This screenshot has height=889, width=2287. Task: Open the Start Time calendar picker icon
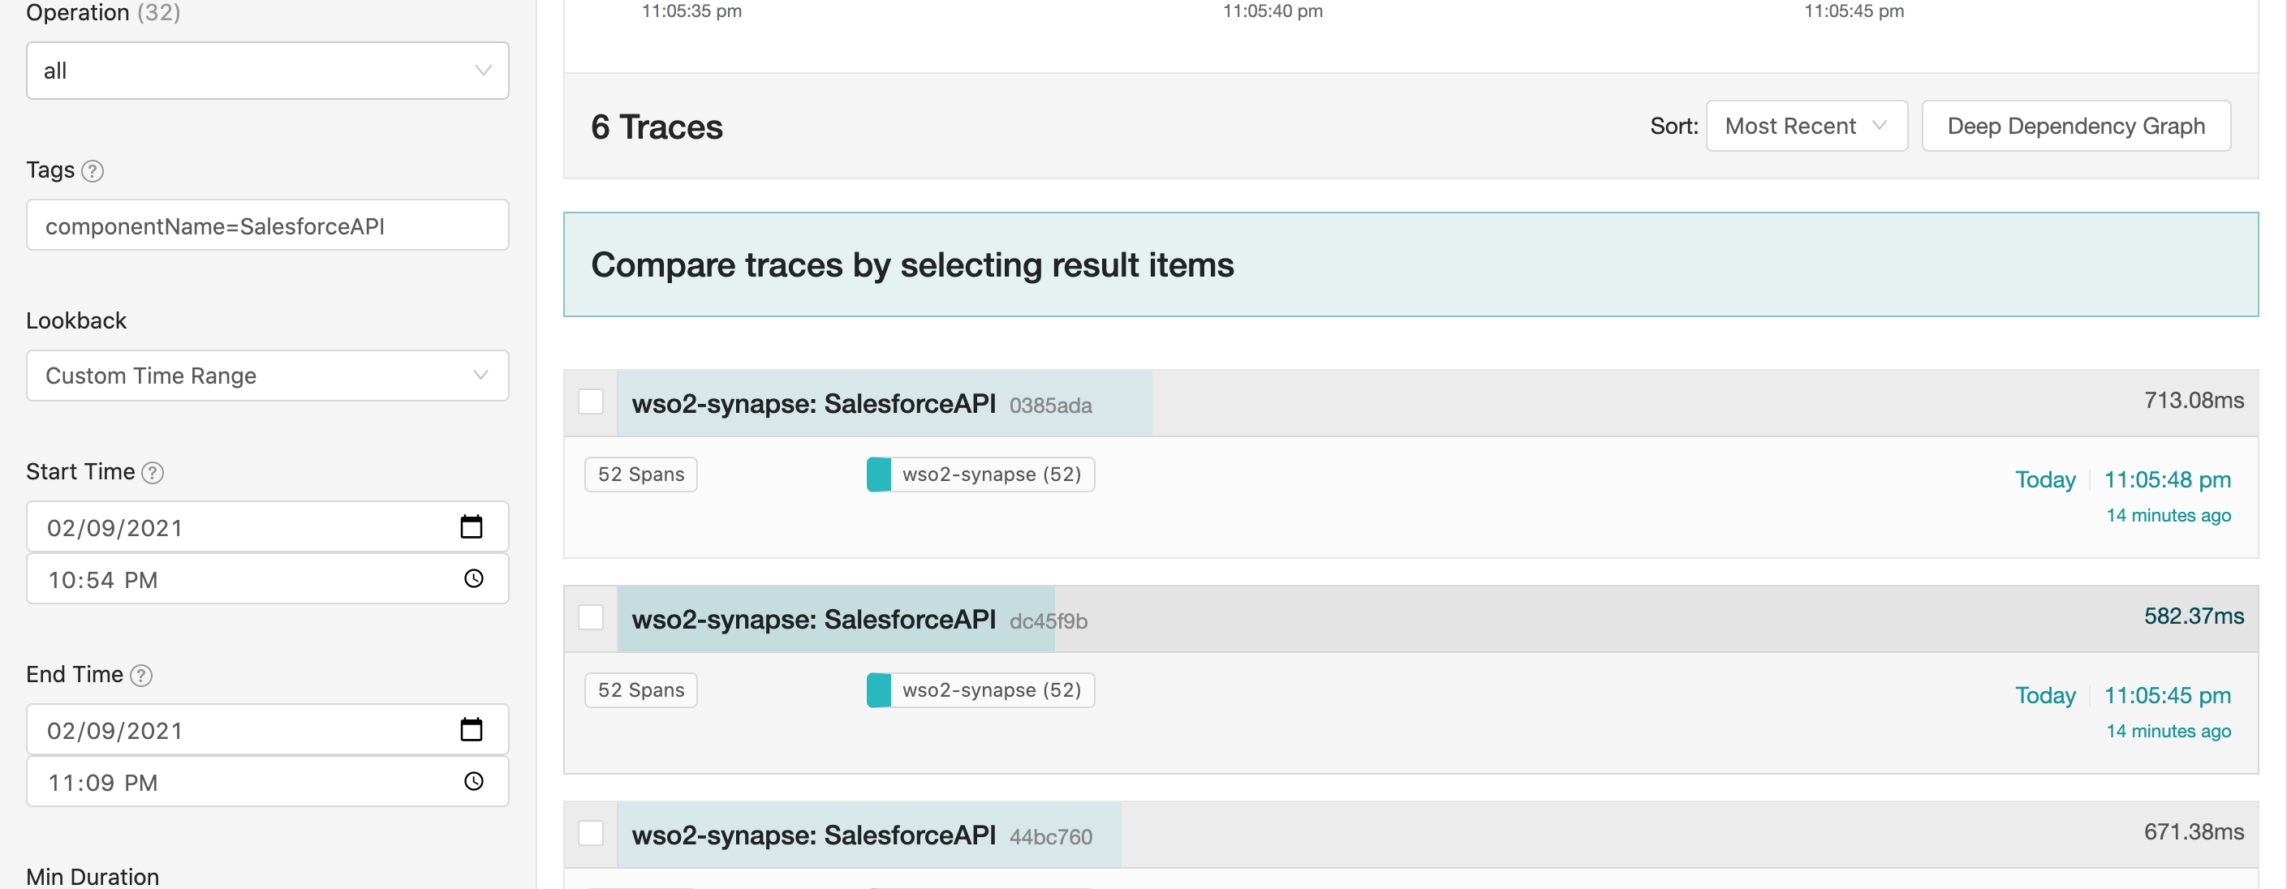[x=472, y=527]
